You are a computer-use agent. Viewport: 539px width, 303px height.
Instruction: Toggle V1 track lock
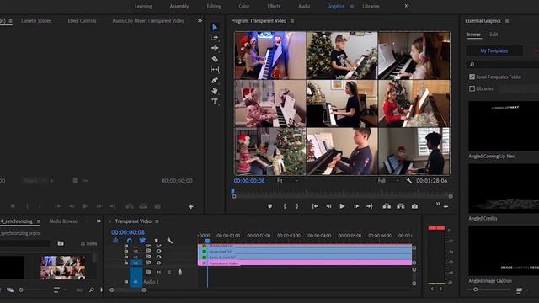(126, 263)
